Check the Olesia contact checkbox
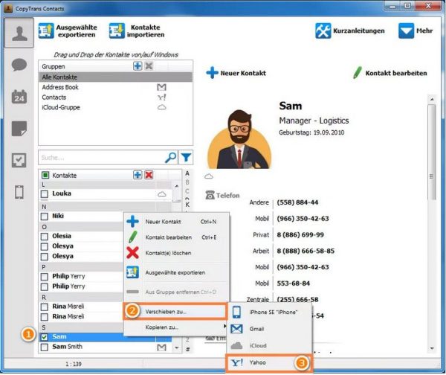 click(x=45, y=237)
